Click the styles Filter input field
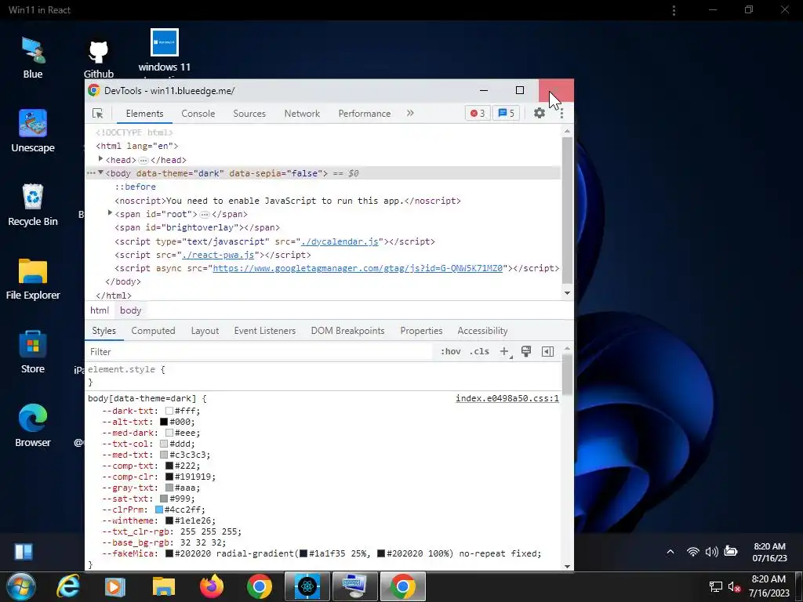 tap(259, 352)
